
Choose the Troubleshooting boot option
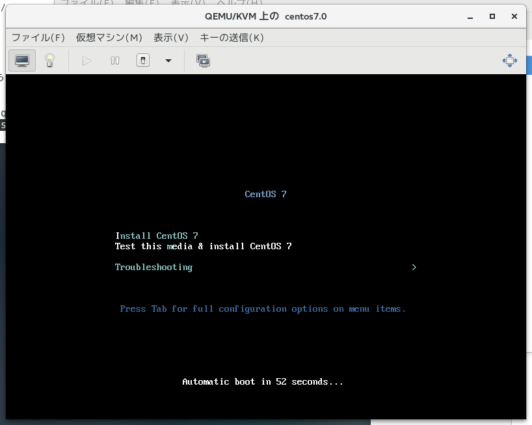tap(153, 267)
